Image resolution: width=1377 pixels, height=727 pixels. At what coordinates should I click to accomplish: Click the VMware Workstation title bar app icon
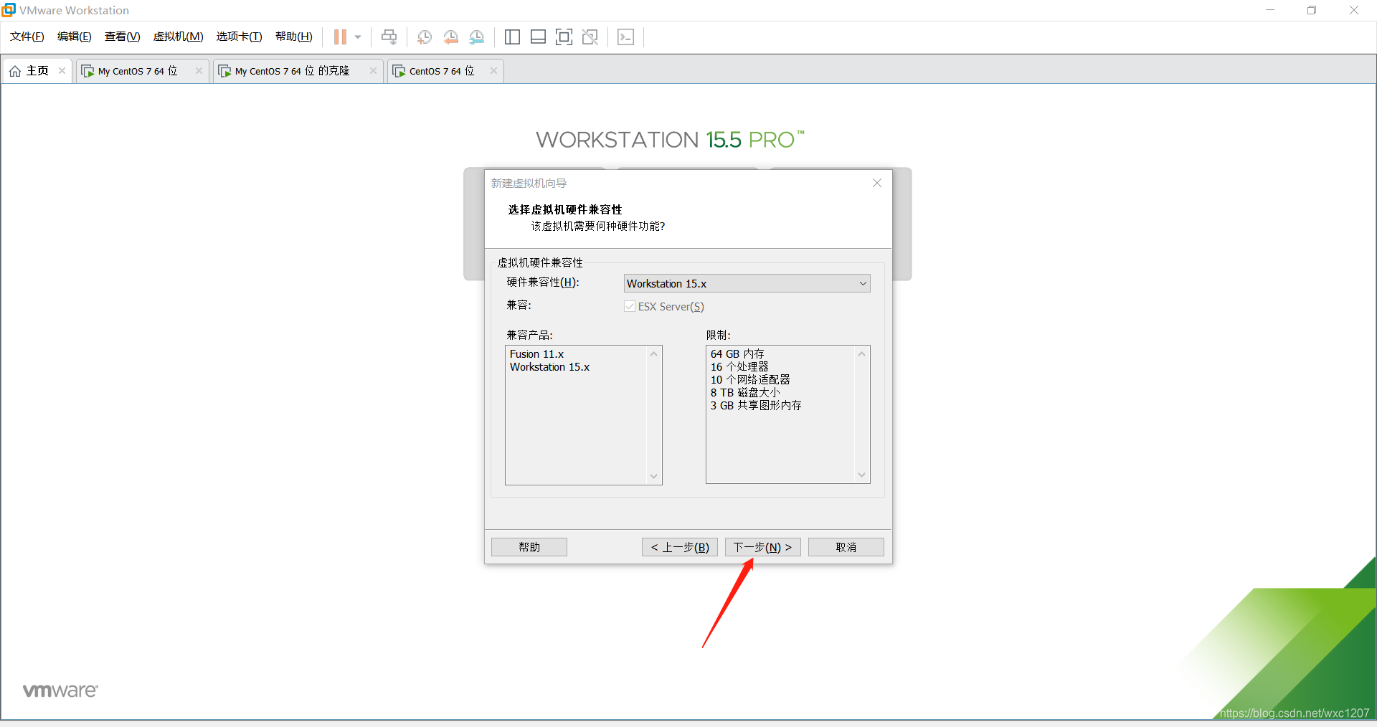(x=9, y=10)
